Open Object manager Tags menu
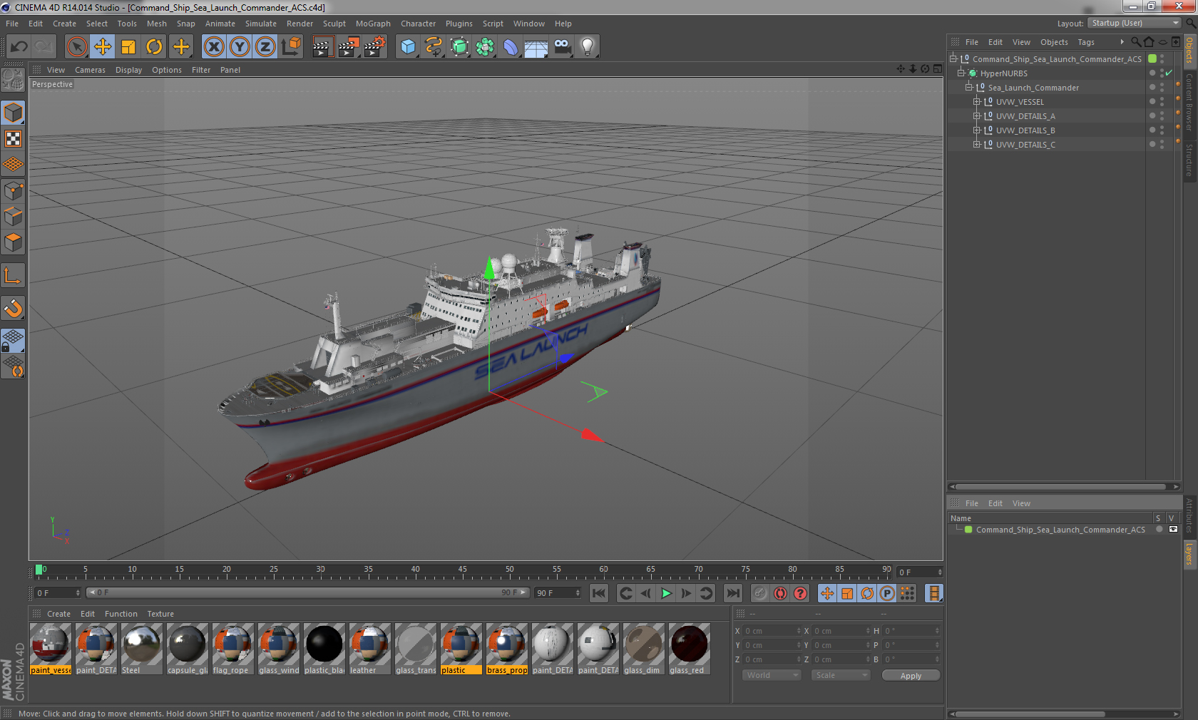The width and height of the screenshot is (1198, 720). click(1086, 42)
